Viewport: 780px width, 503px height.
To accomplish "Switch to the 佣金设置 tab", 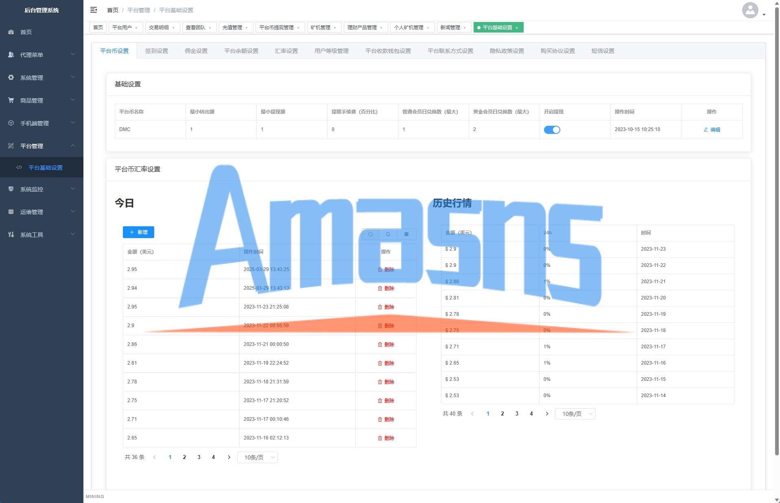I will (196, 51).
